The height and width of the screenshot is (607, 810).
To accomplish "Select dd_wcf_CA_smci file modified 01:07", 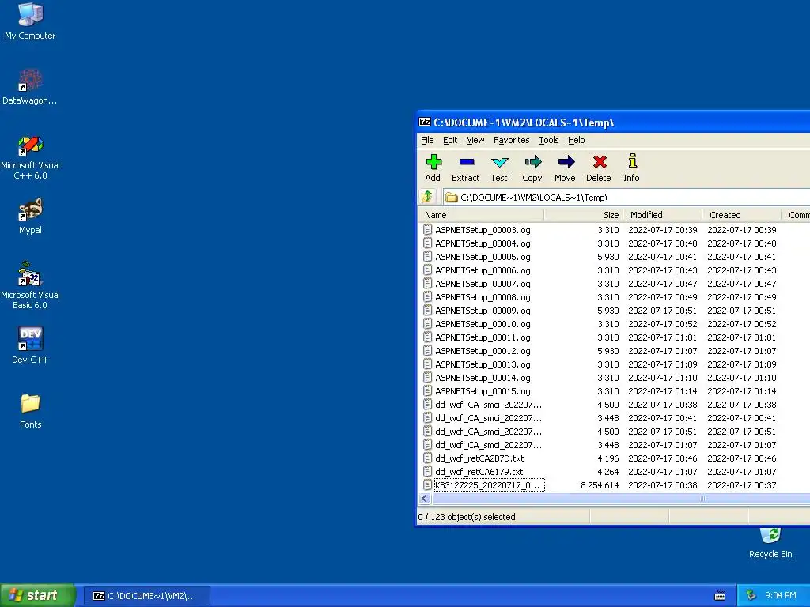I will 488,444.
